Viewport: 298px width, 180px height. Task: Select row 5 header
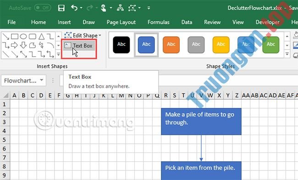(5, 140)
